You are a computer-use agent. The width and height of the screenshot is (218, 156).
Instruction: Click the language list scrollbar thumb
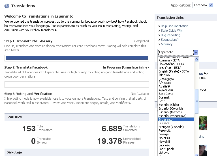click(196, 101)
